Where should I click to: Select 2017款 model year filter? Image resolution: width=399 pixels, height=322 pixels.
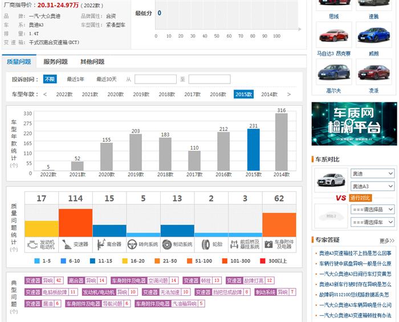pyautogui.click(x=193, y=94)
